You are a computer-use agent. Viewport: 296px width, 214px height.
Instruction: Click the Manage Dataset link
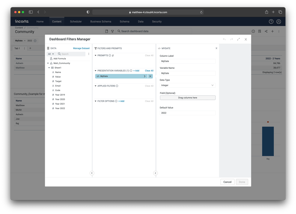[81, 48]
